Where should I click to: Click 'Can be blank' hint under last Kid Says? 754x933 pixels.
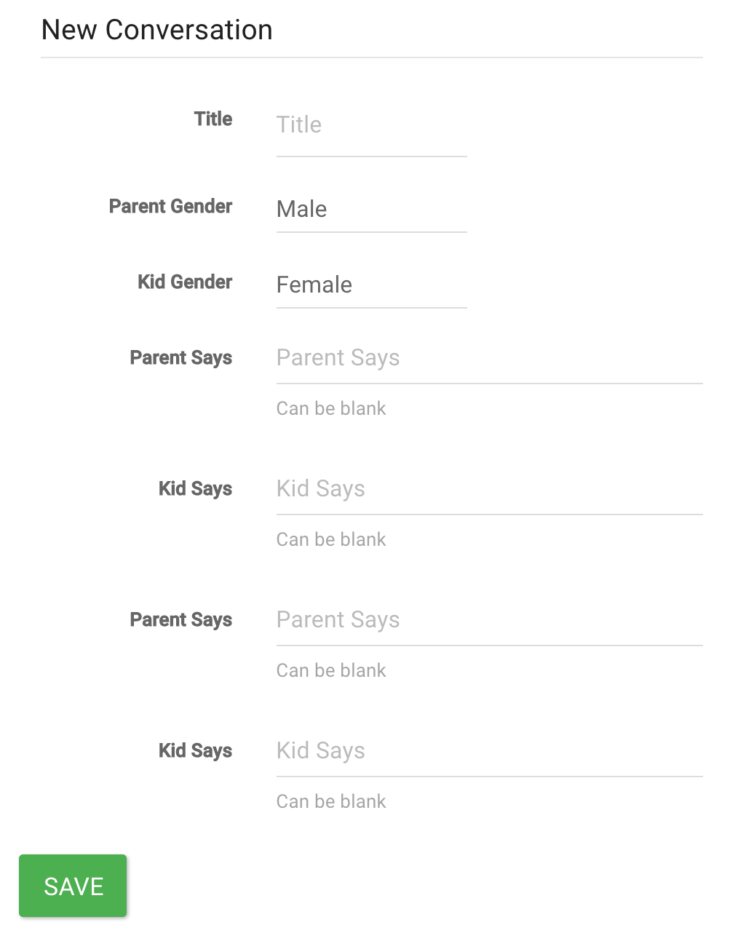[331, 801]
